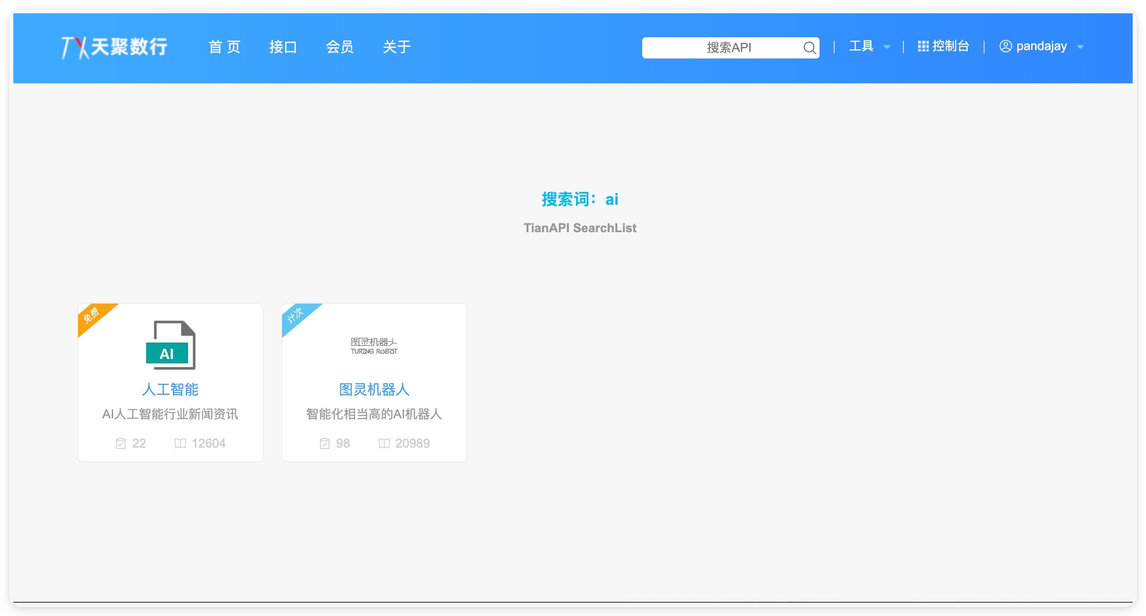Click the magnifier search icon
The image size is (1146, 616).
pos(809,47)
